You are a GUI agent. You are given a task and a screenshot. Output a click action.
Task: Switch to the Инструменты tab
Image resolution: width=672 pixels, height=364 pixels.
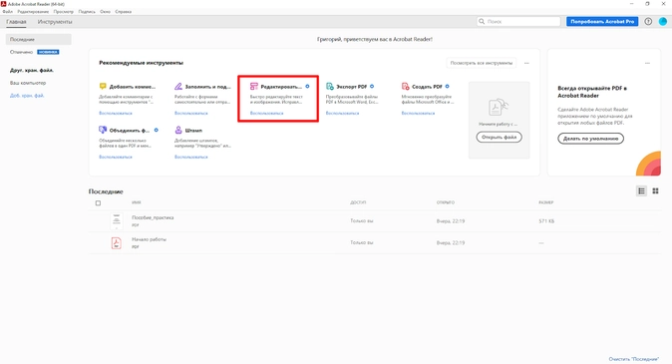[55, 21]
